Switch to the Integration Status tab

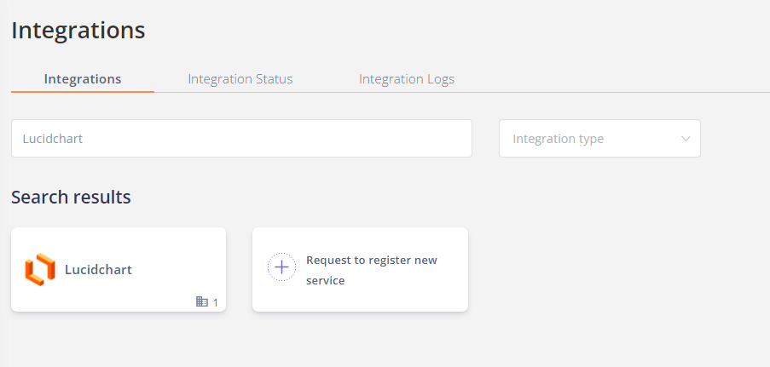[240, 79]
